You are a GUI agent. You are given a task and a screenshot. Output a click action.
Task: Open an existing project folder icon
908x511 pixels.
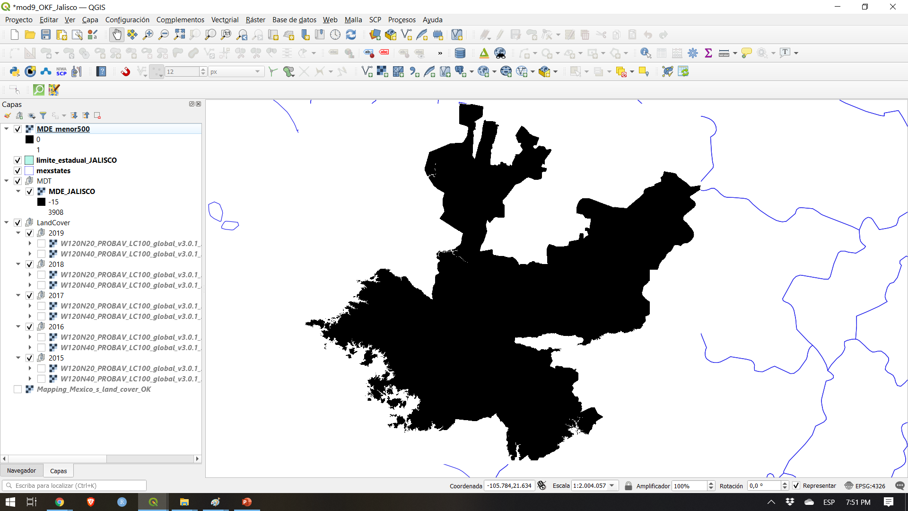pos(30,35)
